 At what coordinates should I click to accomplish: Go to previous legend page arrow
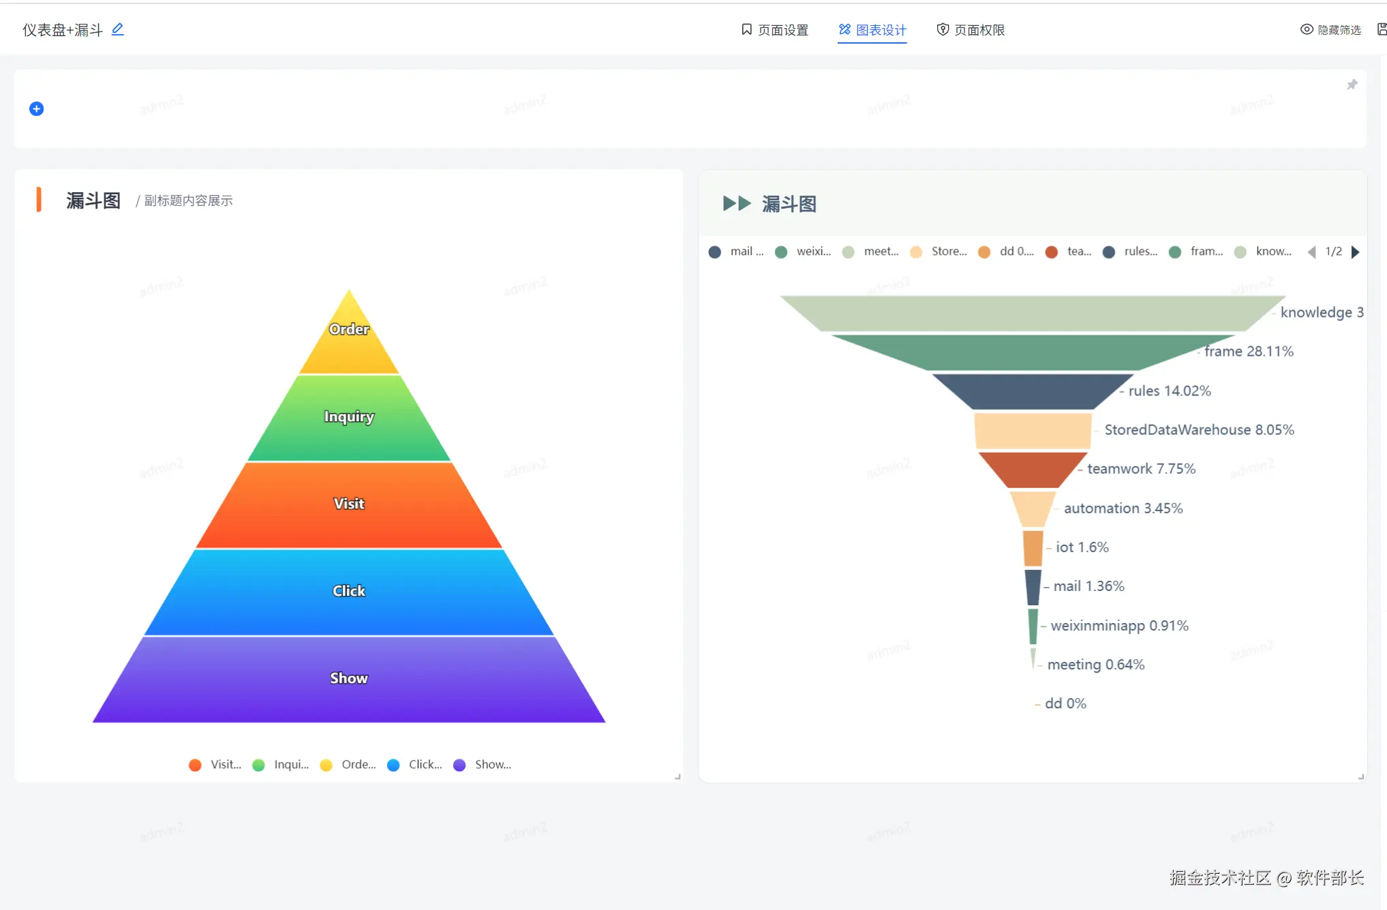1311,252
